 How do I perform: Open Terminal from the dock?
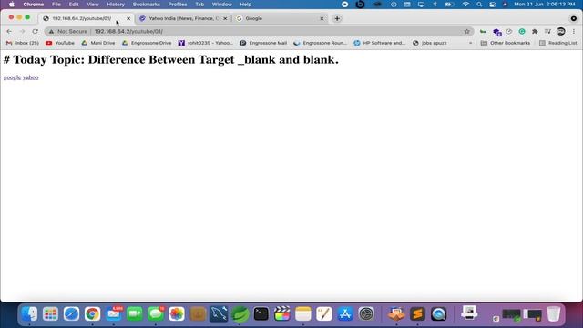point(261,313)
